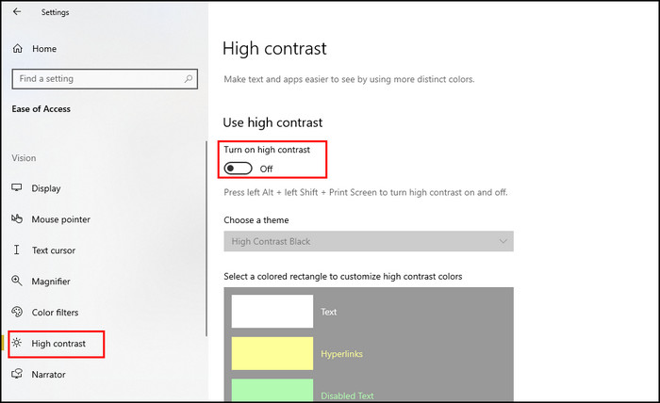Toggle the Turn on high contrast switch
Image resolution: width=660 pixels, height=403 pixels.
pyautogui.click(x=238, y=169)
